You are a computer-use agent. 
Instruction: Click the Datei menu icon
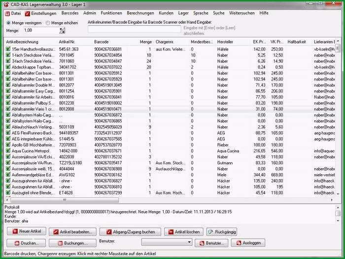point(7,14)
